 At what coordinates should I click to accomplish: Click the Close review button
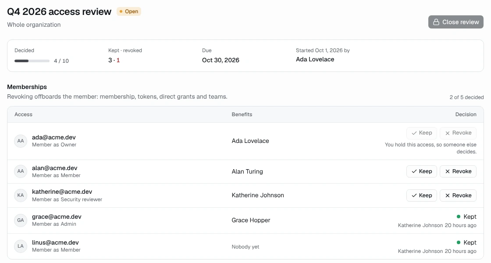point(455,22)
